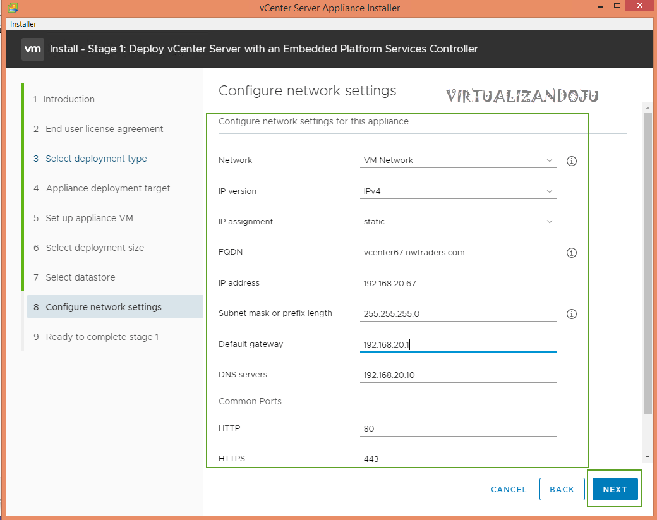This screenshot has height=520, width=657.
Task: Open the Network dropdown showing VM Network
Action: pyautogui.click(x=458, y=160)
